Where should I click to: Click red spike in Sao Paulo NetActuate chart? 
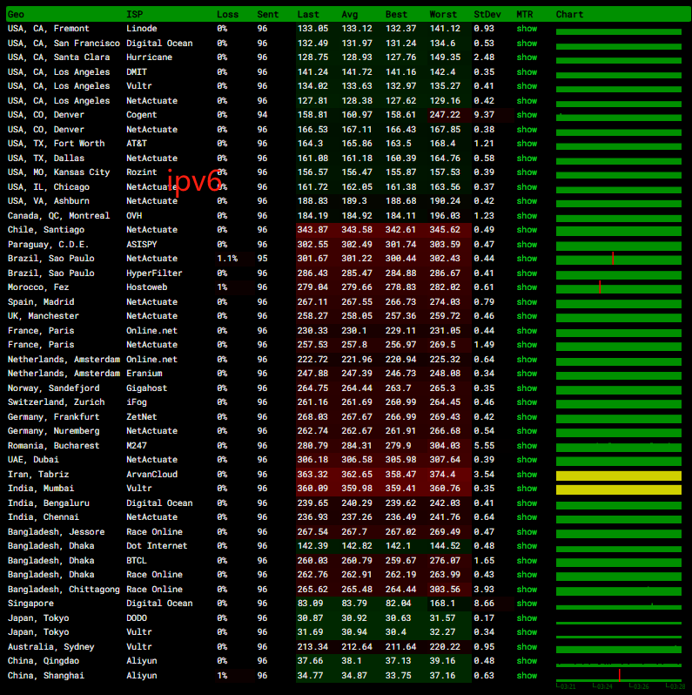click(613, 259)
